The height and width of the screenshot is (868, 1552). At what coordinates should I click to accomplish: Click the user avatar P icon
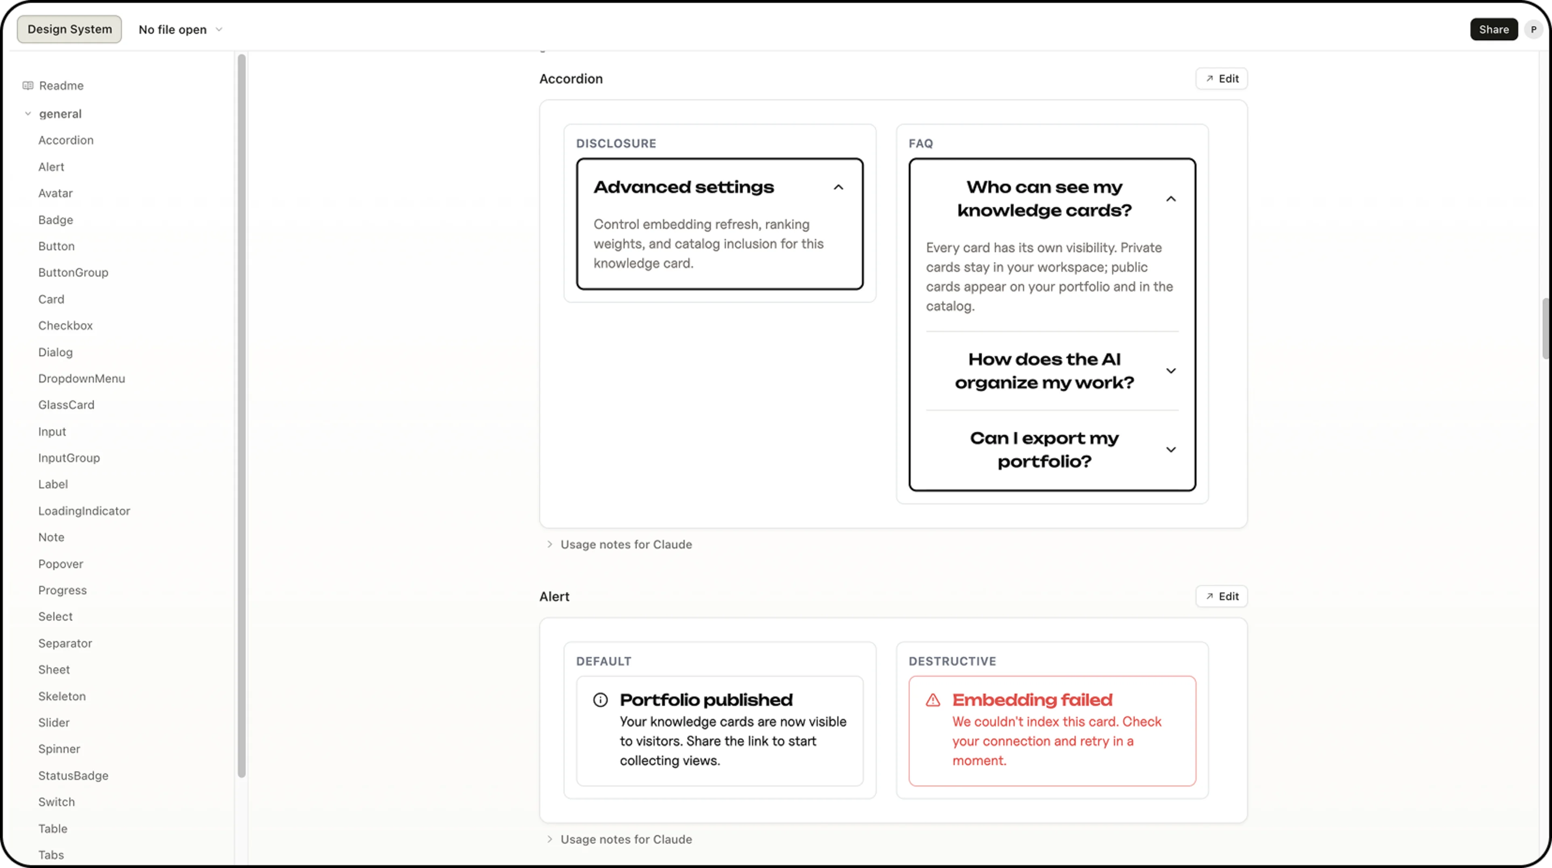tap(1533, 29)
